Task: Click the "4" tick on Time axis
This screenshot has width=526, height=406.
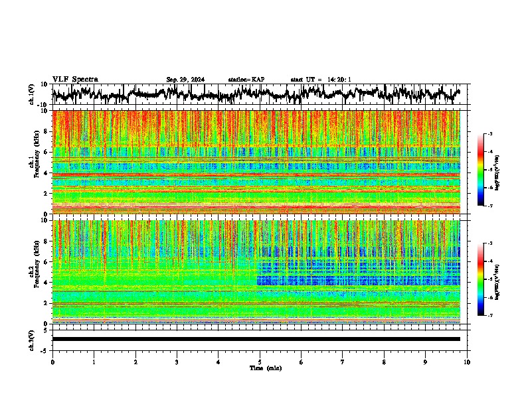Action: [219, 362]
